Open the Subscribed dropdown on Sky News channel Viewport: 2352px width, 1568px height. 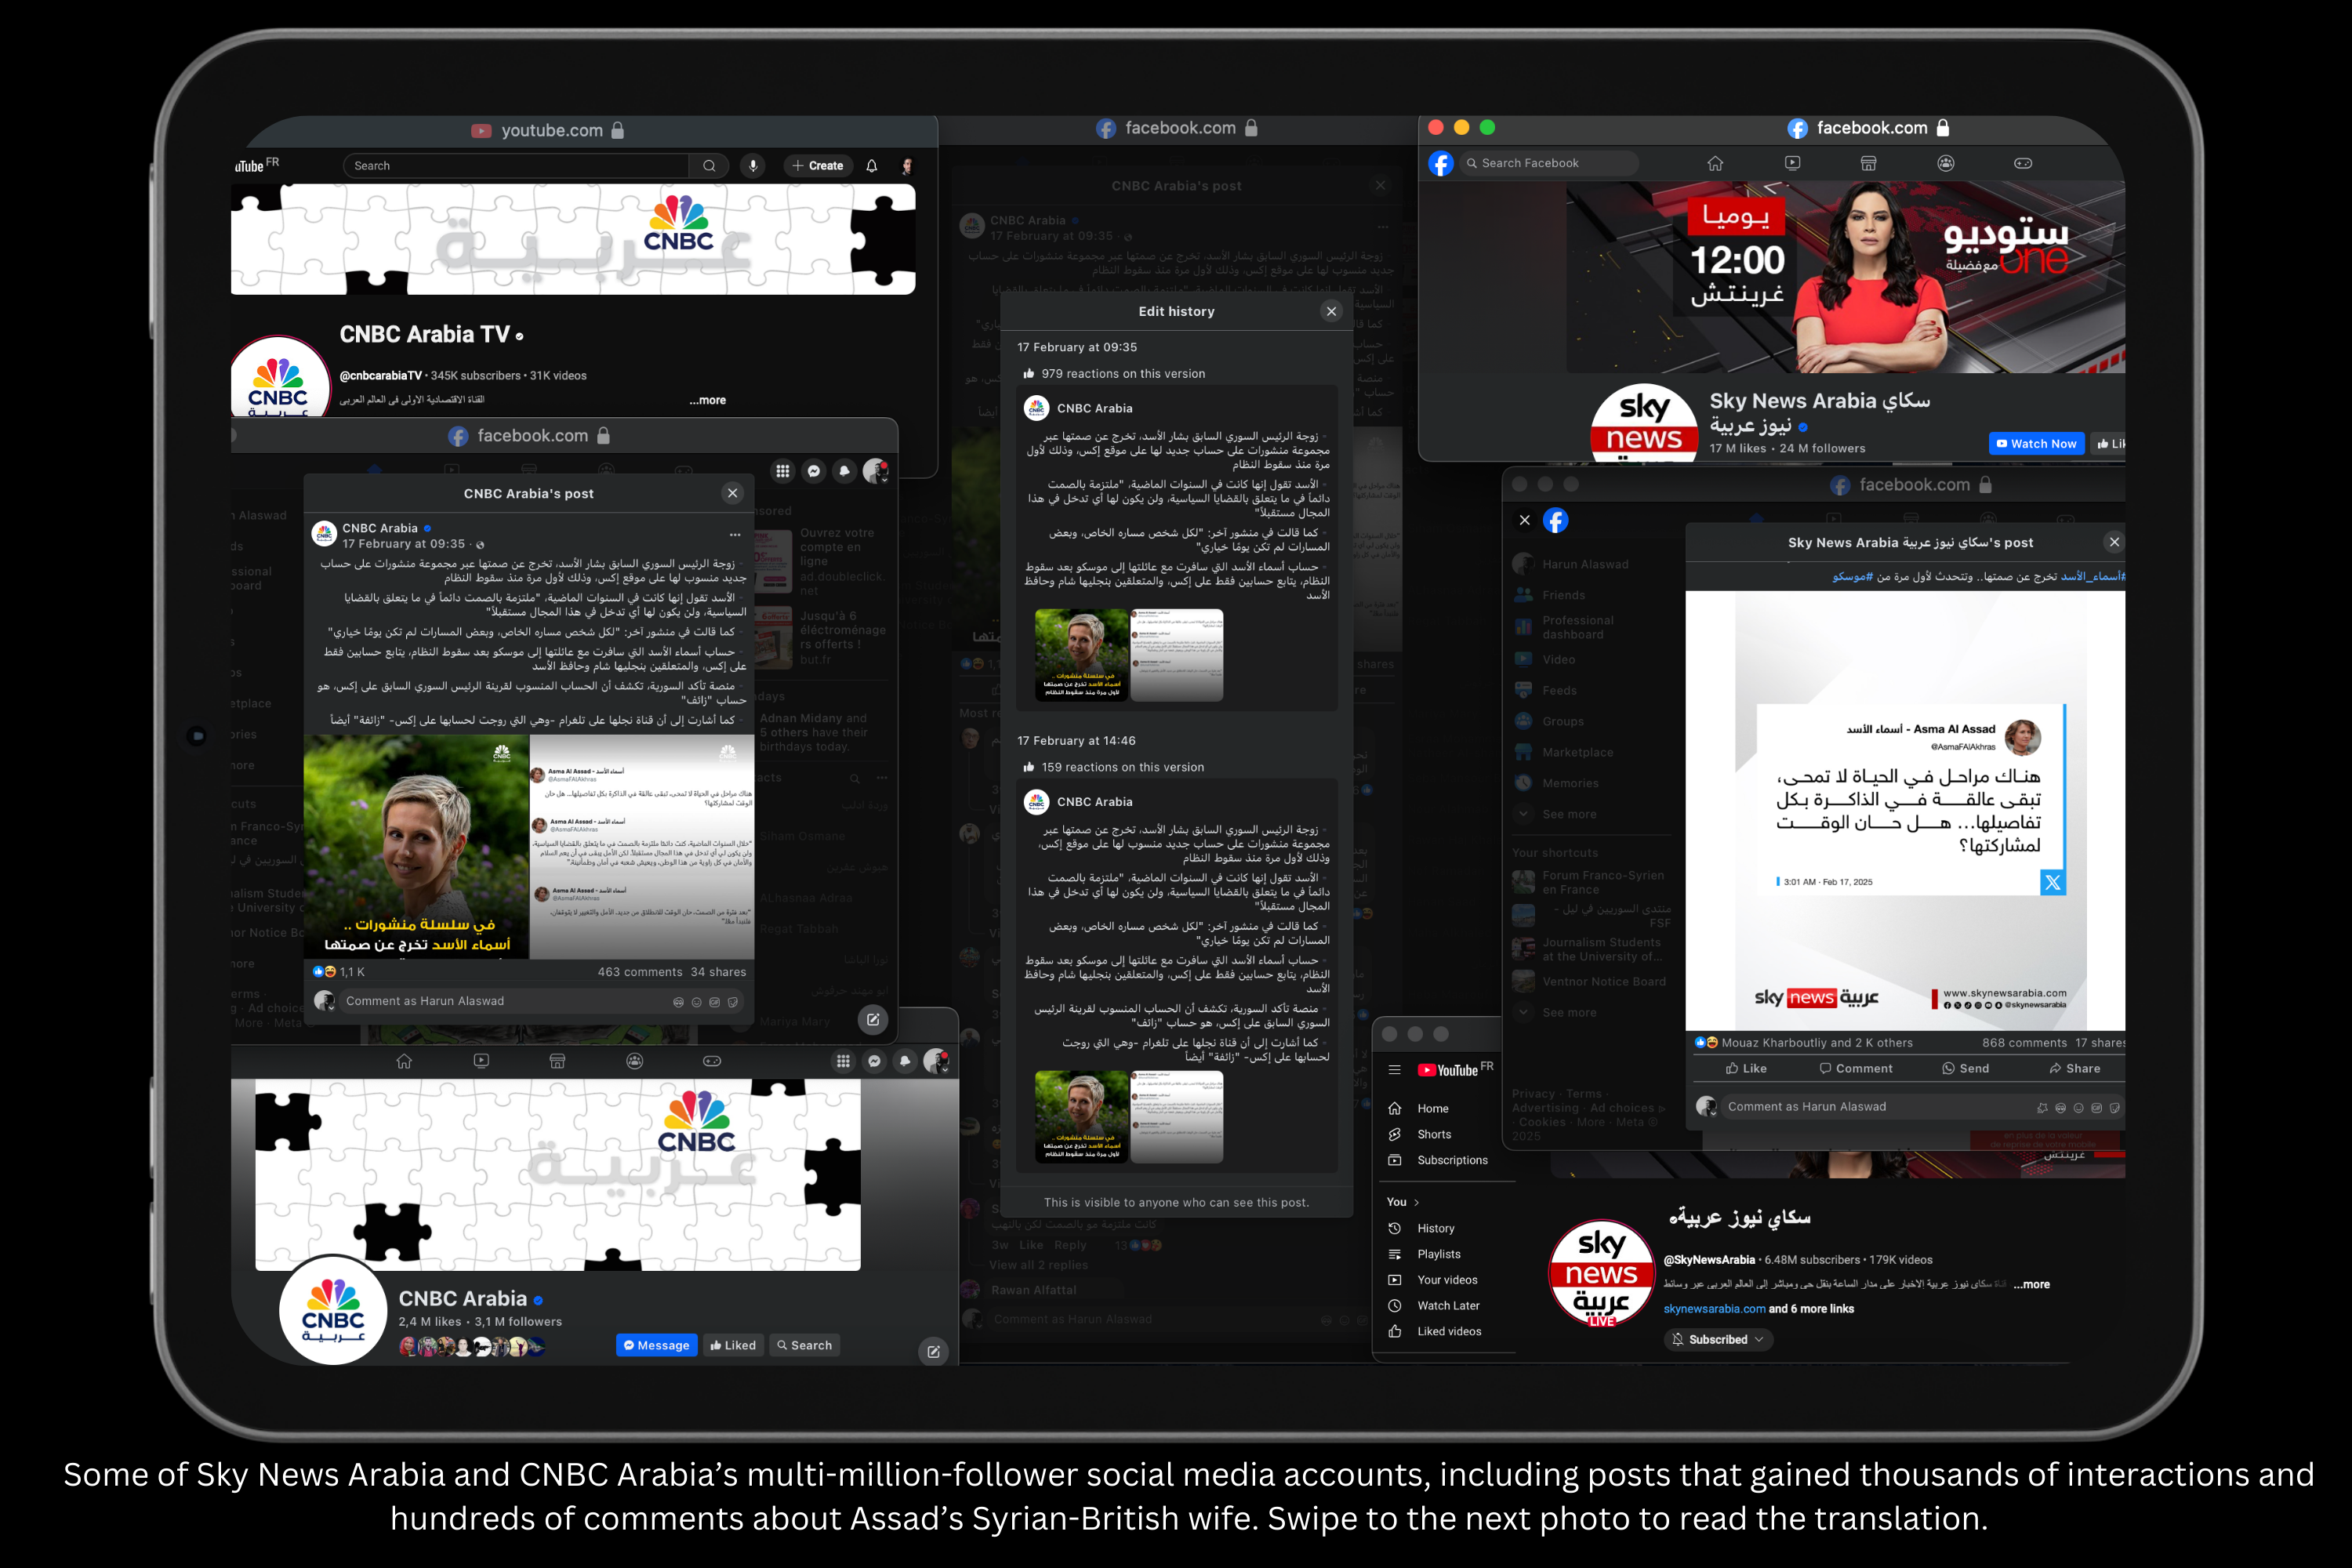(x=1719, y=1339)
